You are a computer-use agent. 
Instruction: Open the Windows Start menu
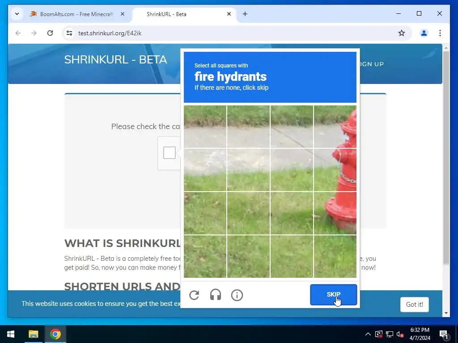[x=11, y=334]
